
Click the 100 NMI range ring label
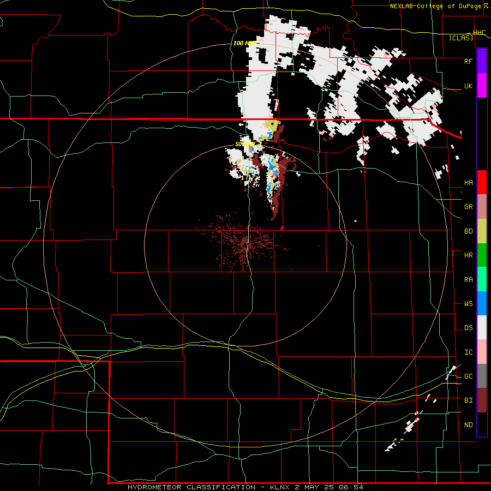[245, 43]
